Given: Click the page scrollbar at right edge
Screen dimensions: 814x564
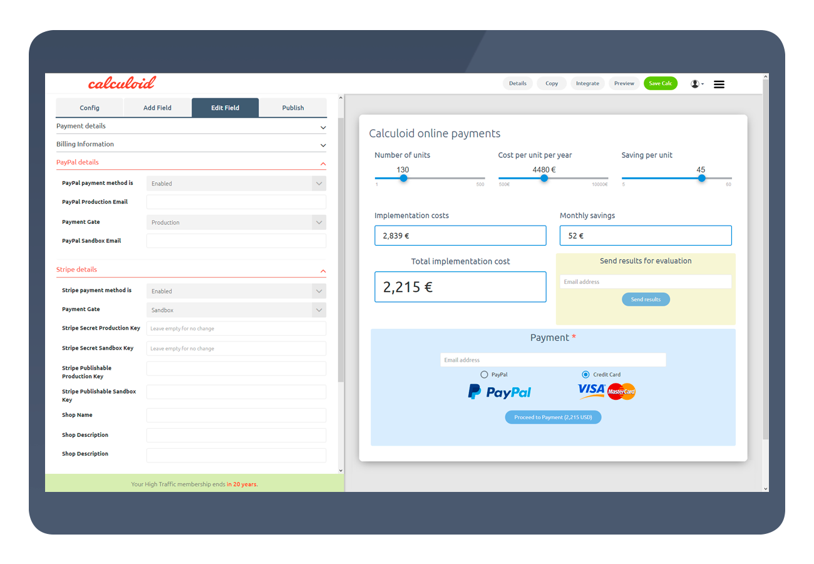Looking at the screenshot, I should [x=766, y=258].
